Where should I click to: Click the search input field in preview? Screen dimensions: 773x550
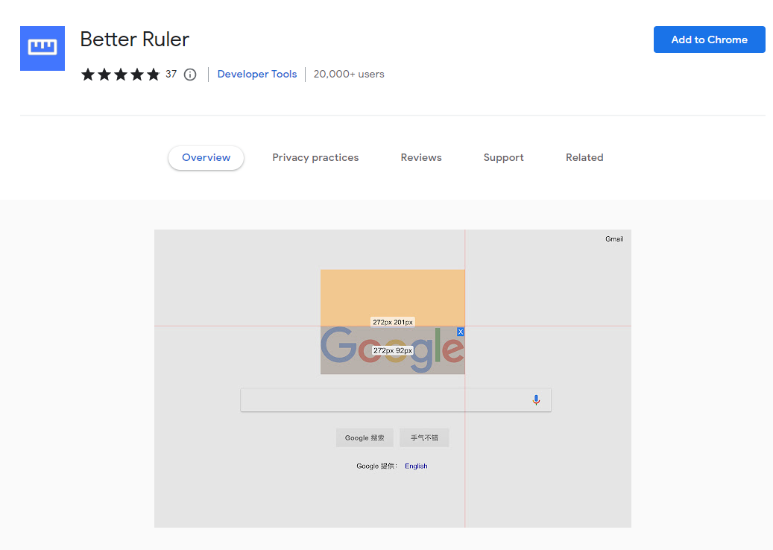click(396, 400)
